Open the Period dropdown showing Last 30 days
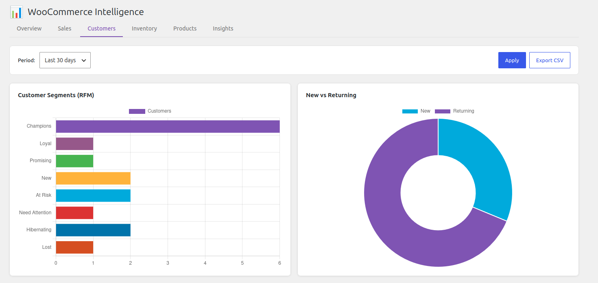The height and width of the screenshot is (283, 598). [x=65, y=60]
